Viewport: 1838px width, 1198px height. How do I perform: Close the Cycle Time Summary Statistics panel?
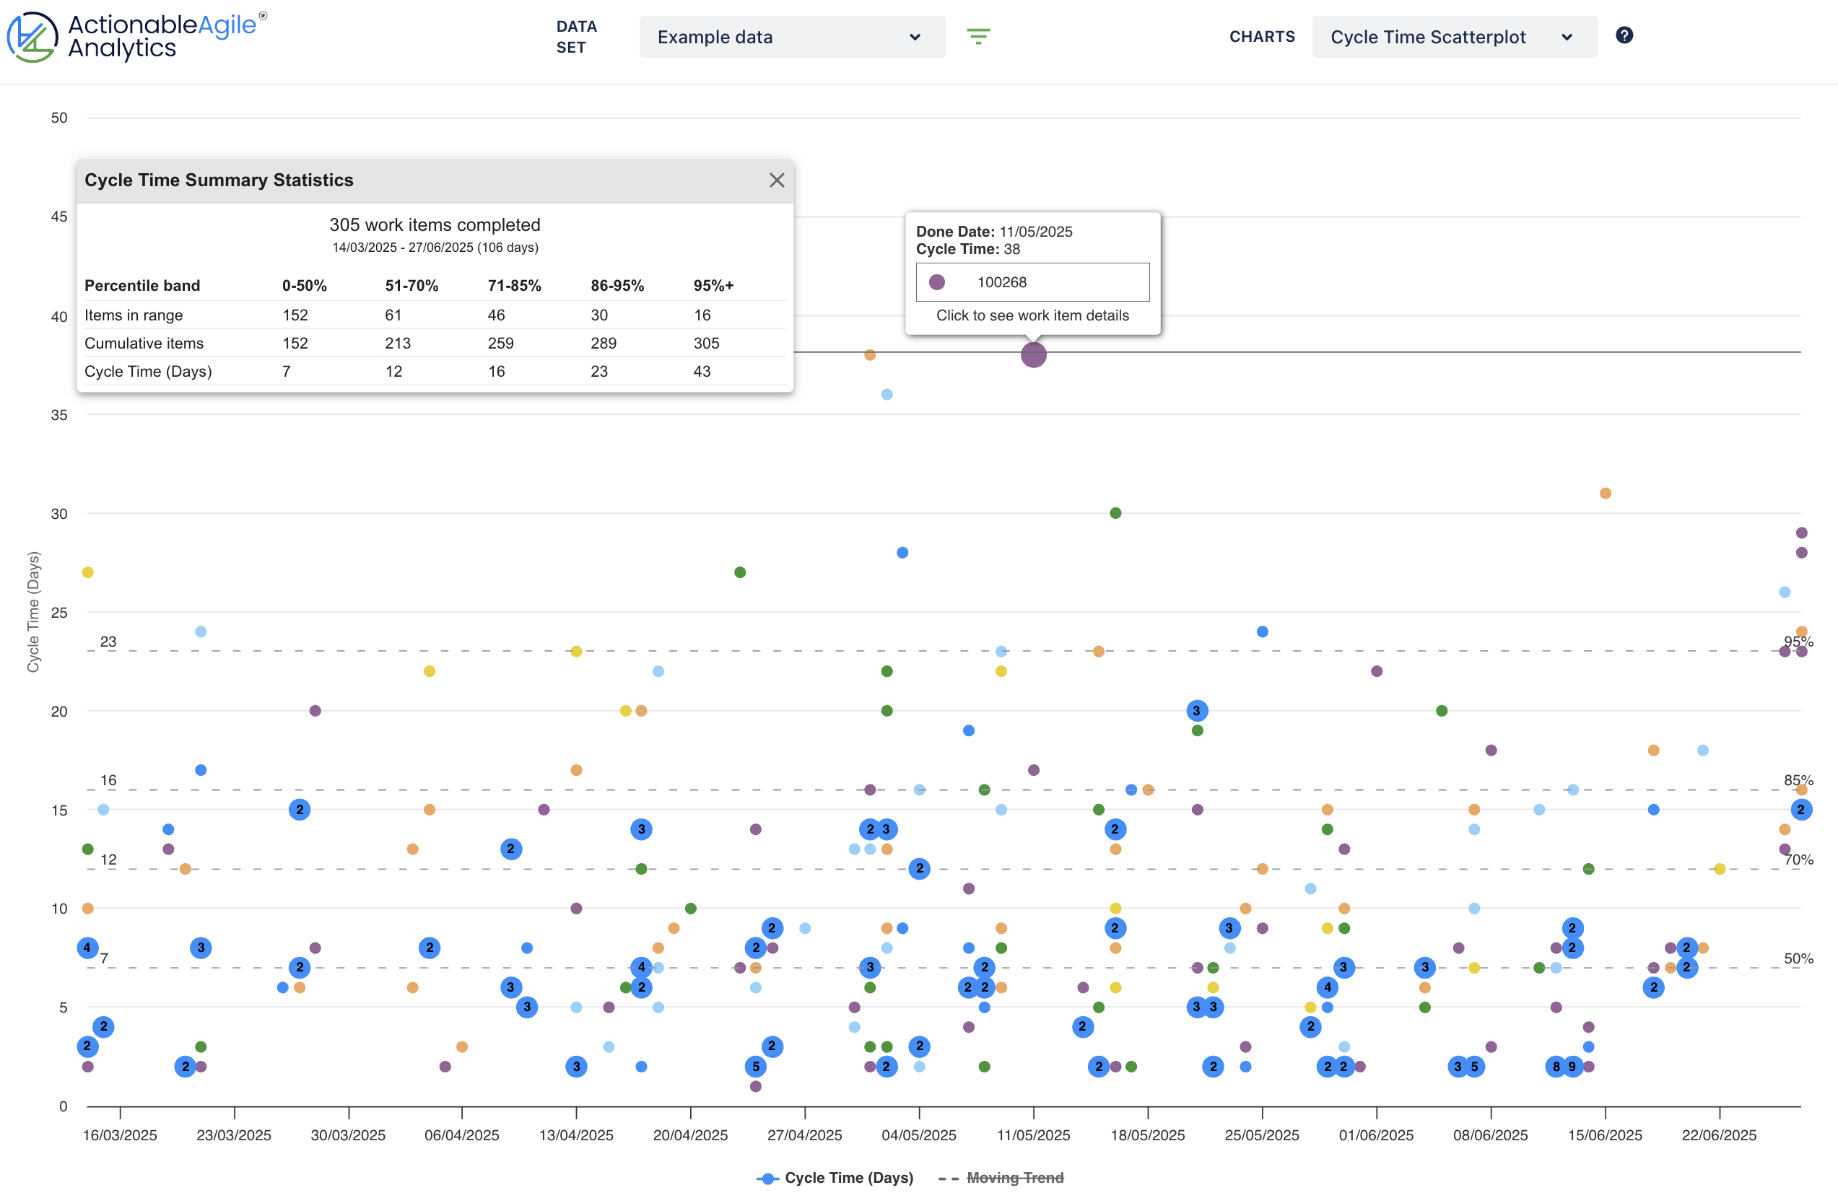click(x=777, y=180)
